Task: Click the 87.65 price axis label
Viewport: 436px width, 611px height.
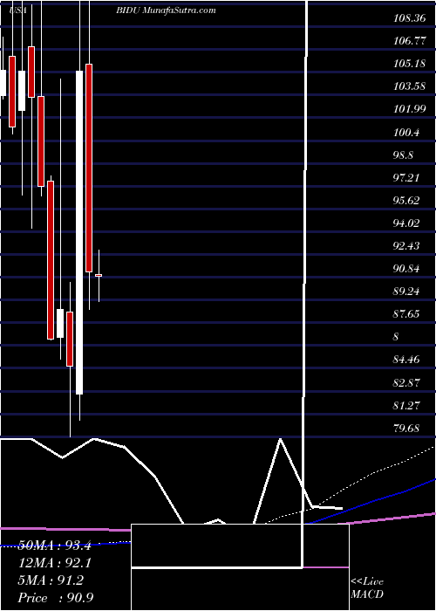Action: [407, 313]
